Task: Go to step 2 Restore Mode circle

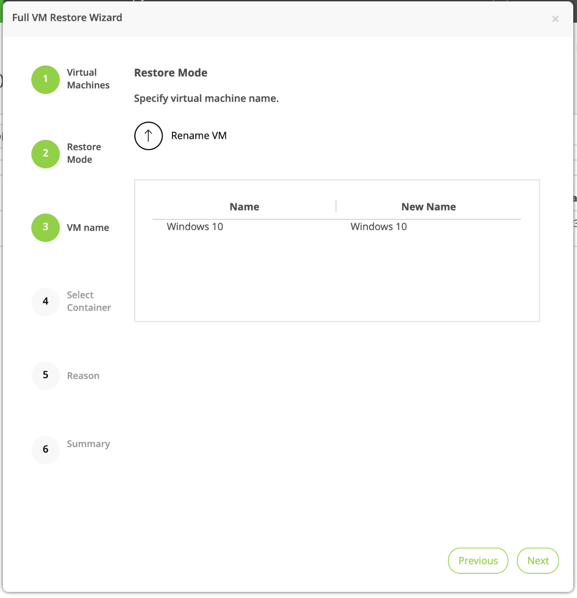Action: (46, 154)
